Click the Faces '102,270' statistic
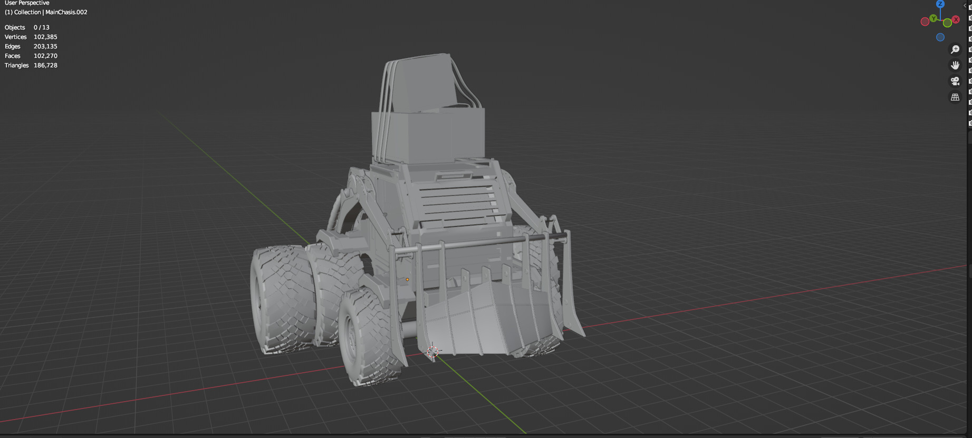Screen dimensions: 972x438 [45, 56]
